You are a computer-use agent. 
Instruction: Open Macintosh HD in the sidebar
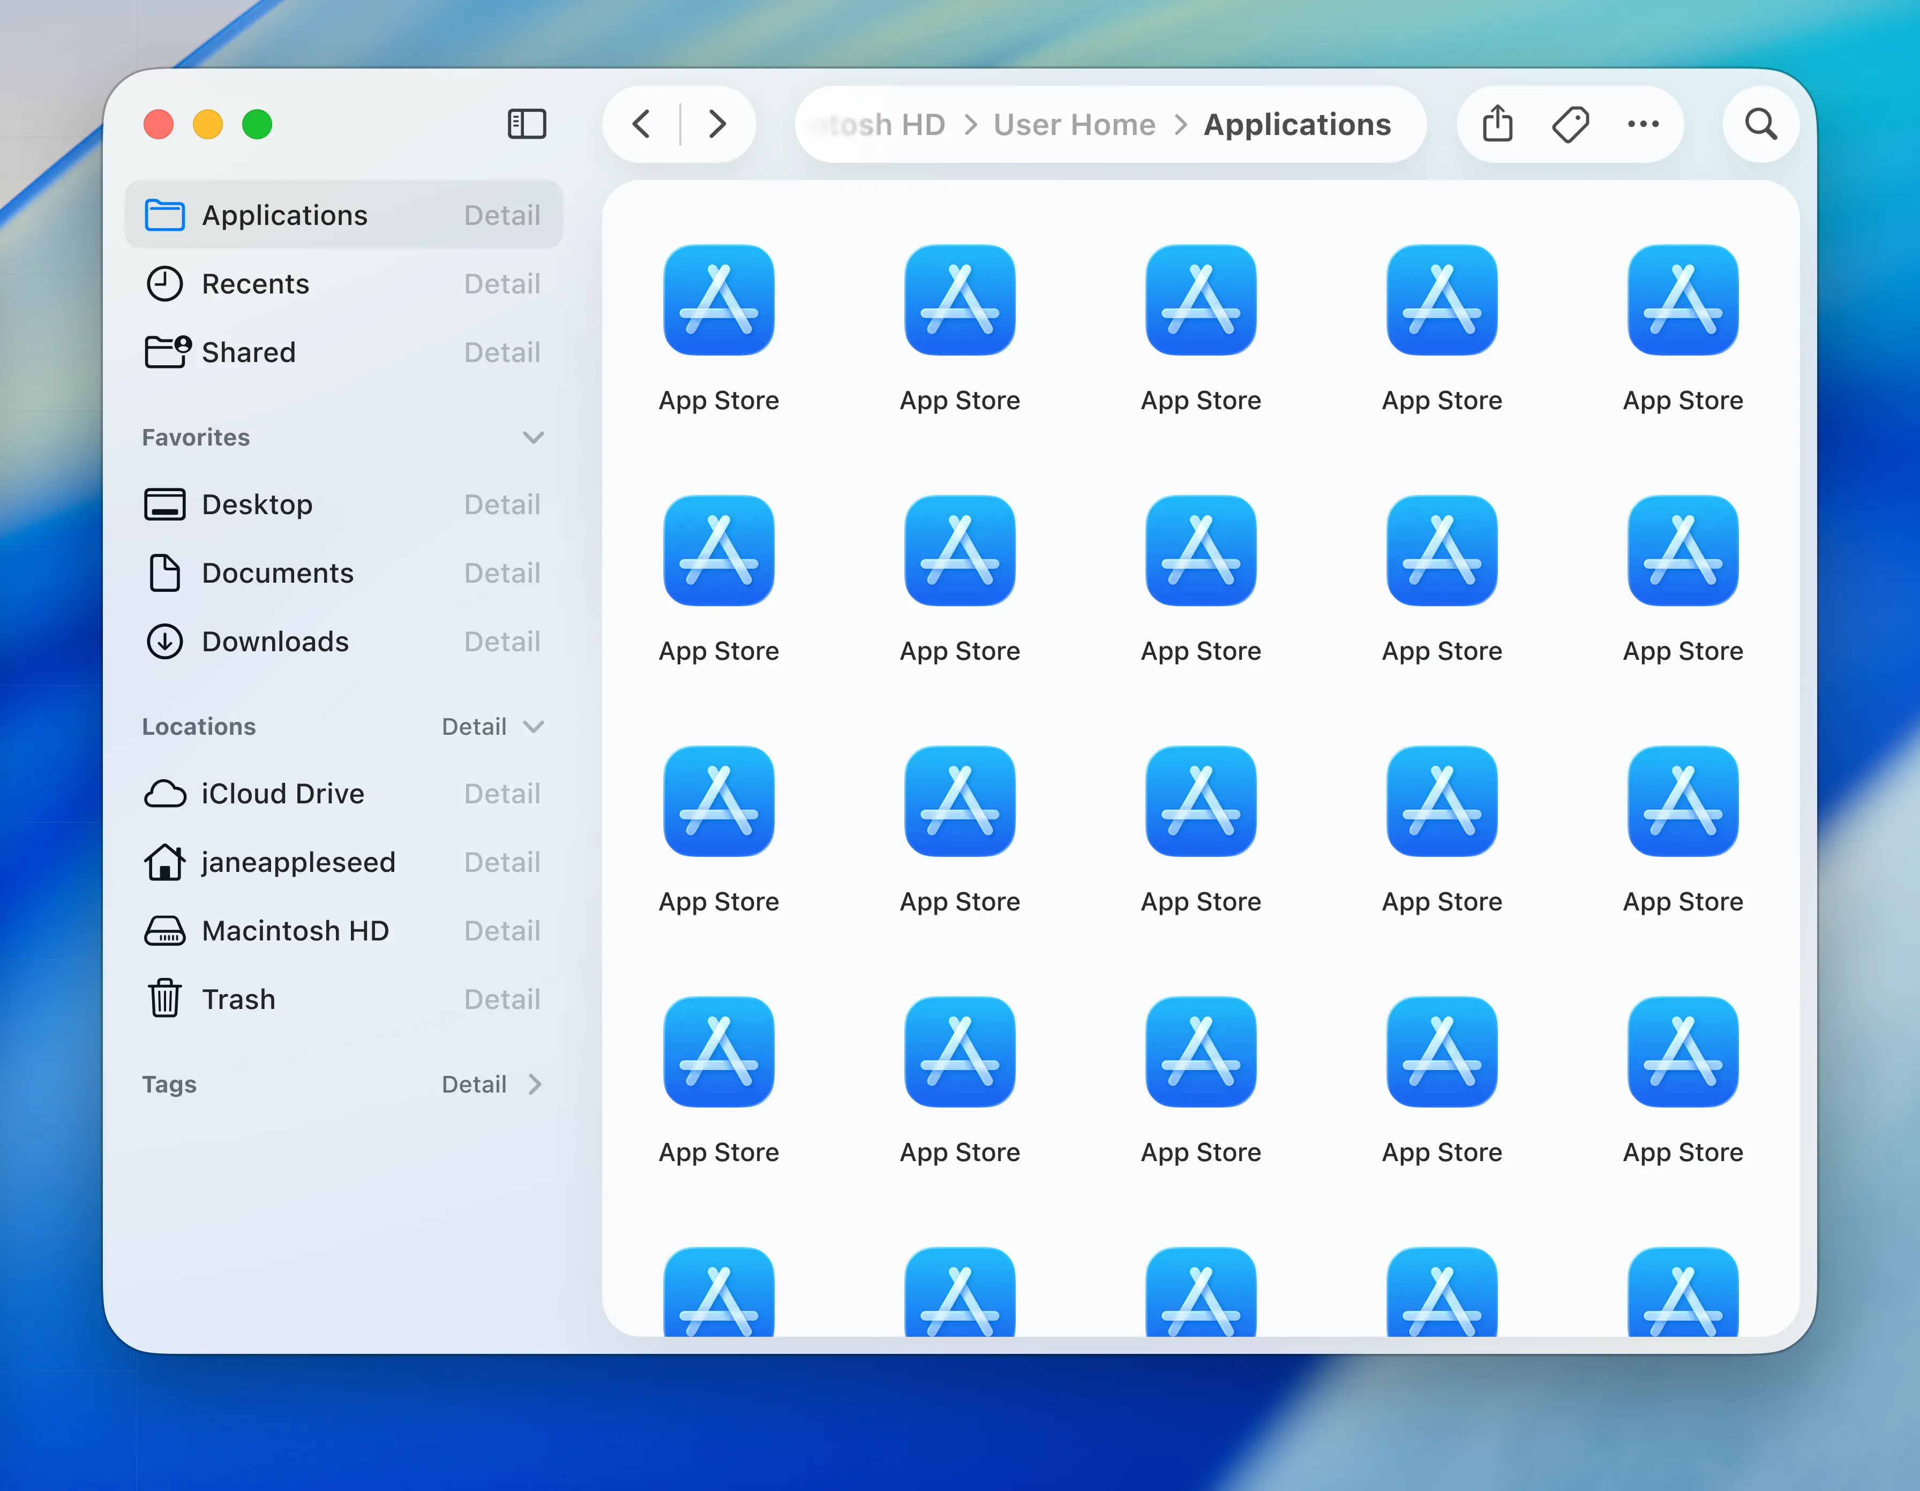[x=295, y=930]
